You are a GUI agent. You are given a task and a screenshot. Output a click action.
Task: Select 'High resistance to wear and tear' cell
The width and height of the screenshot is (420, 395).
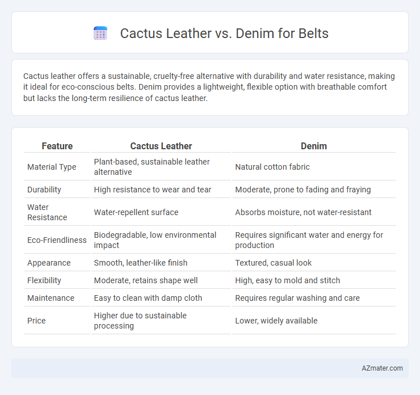[161, 190]
